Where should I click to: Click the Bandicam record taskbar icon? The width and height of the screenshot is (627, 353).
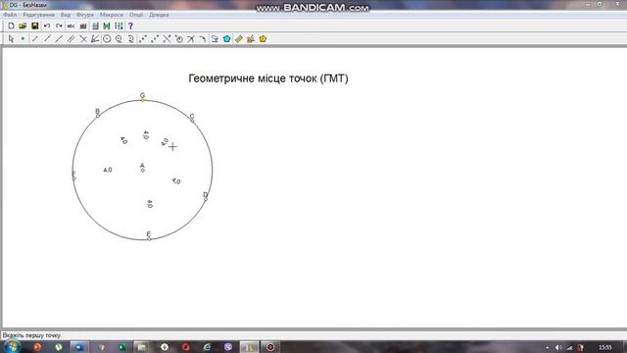270,347
